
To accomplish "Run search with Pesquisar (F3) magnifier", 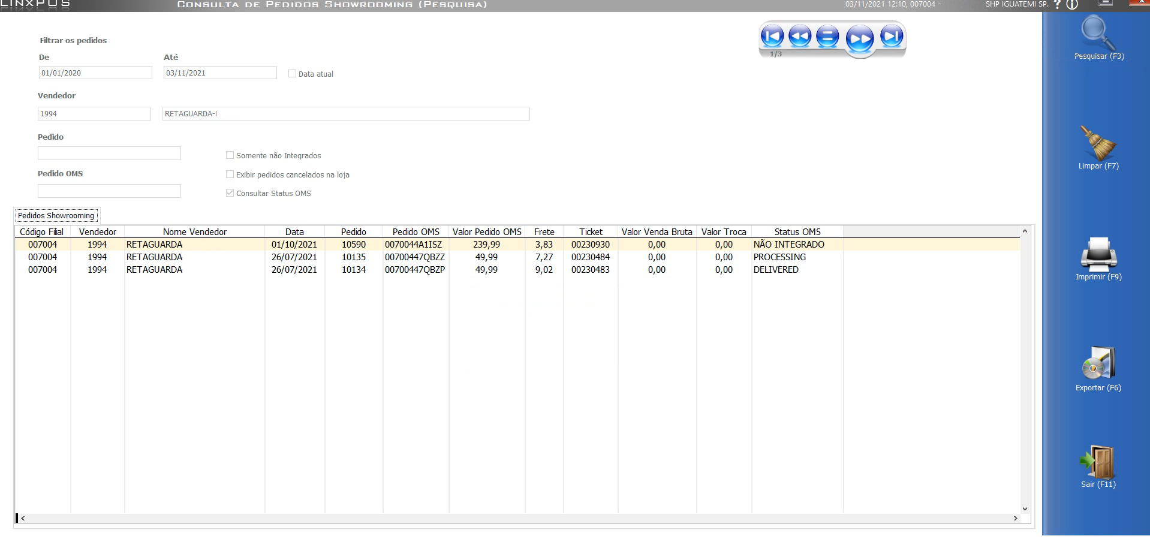I will (1098, 38).
